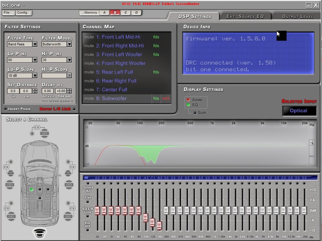The height and width of the screenshot is (241, 322).
Task: Select the rear right full-range speaker
Action: 68,216
